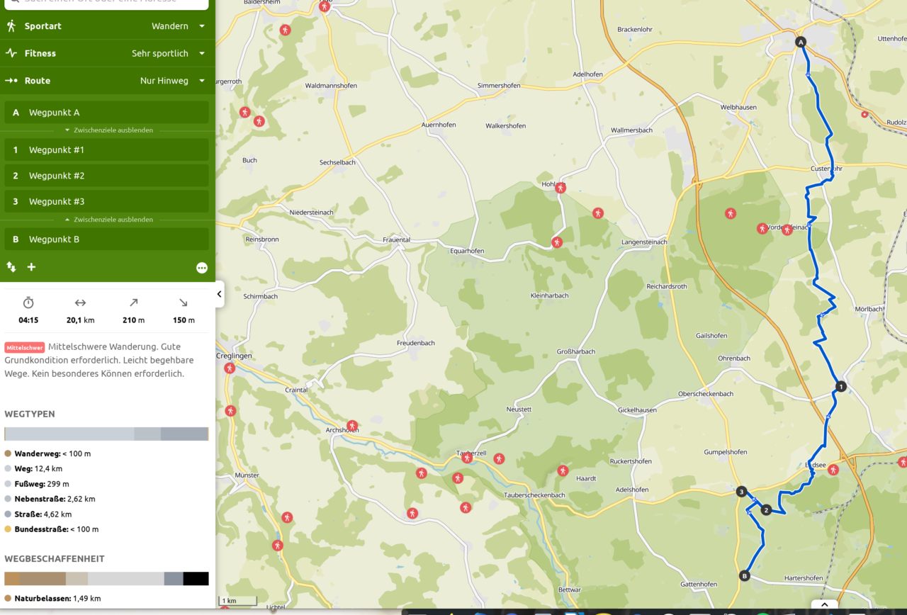Select Wegpunkt #3 in the waypoint list
The image size is (907, 615).
106,201
